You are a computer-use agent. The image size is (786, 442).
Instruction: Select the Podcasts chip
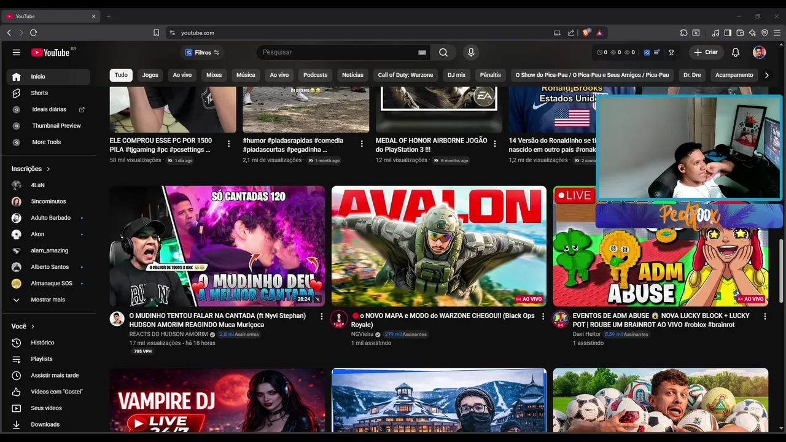click(315, 75)
